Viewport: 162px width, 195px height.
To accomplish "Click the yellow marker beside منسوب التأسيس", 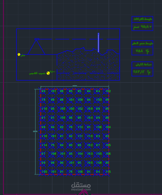I will click(48, 73).
